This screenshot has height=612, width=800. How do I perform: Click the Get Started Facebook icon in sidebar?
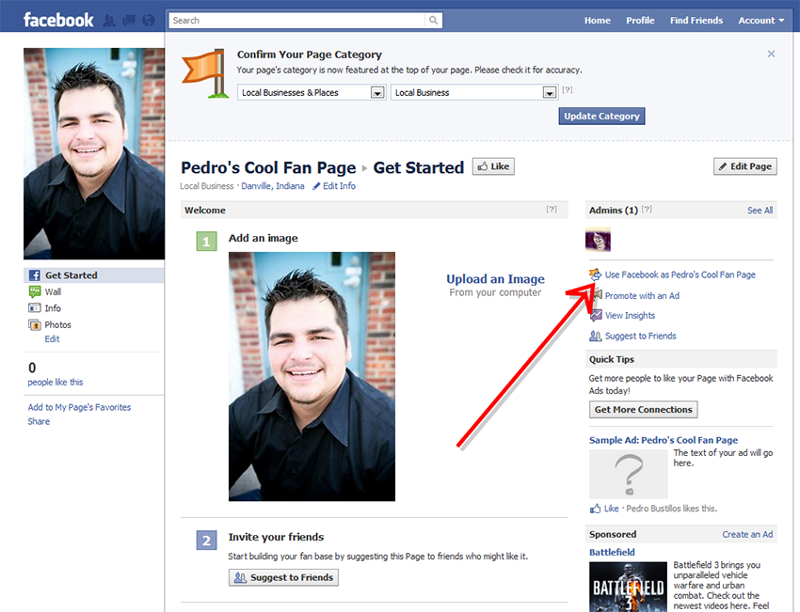click(34, 275)
